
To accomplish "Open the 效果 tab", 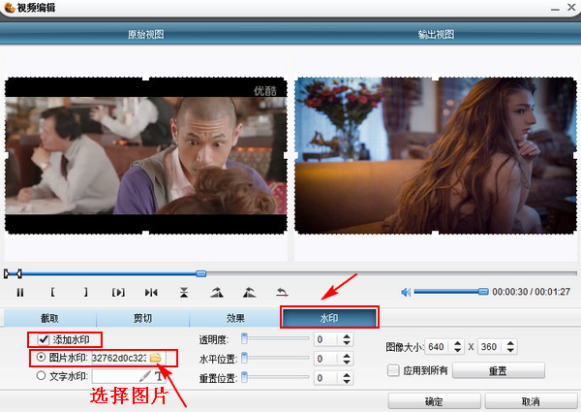I will [x=235, y=318].
